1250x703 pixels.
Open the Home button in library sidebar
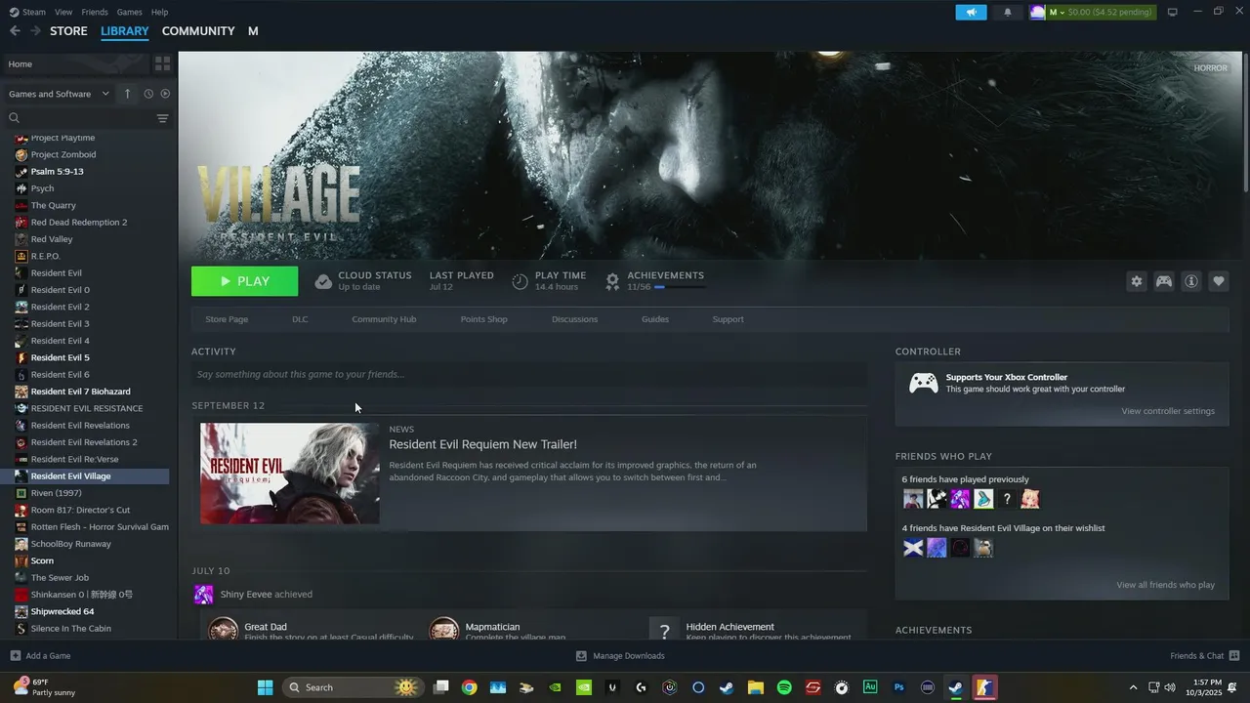coord(76,64)
